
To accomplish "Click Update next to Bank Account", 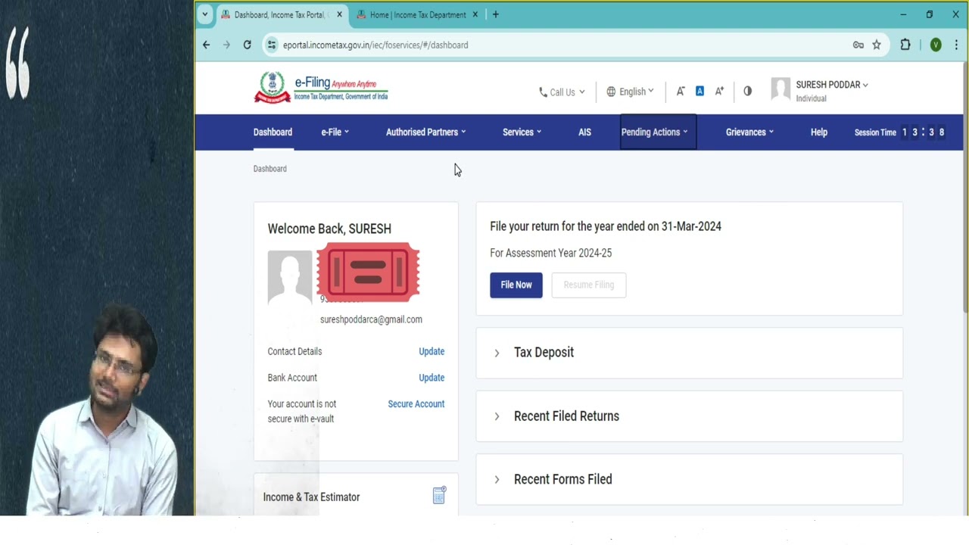I will [432, 377].
